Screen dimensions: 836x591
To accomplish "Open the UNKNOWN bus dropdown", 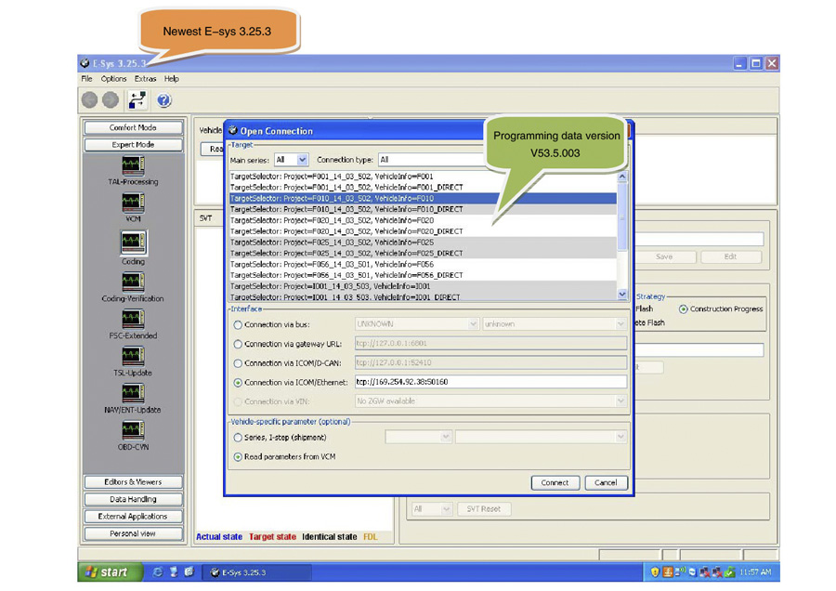I will click(x=415, y=324).
